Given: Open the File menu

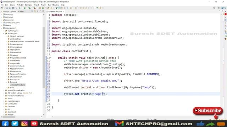Looking at the screenshot, I should [2, 5].
